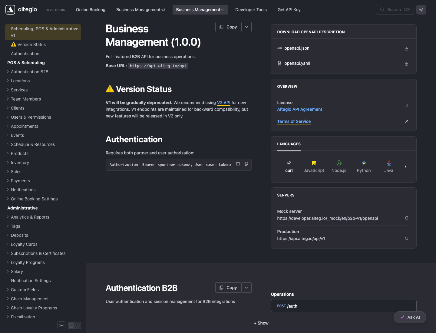Expand Appointments sidebar section

(x=25, y=126)
